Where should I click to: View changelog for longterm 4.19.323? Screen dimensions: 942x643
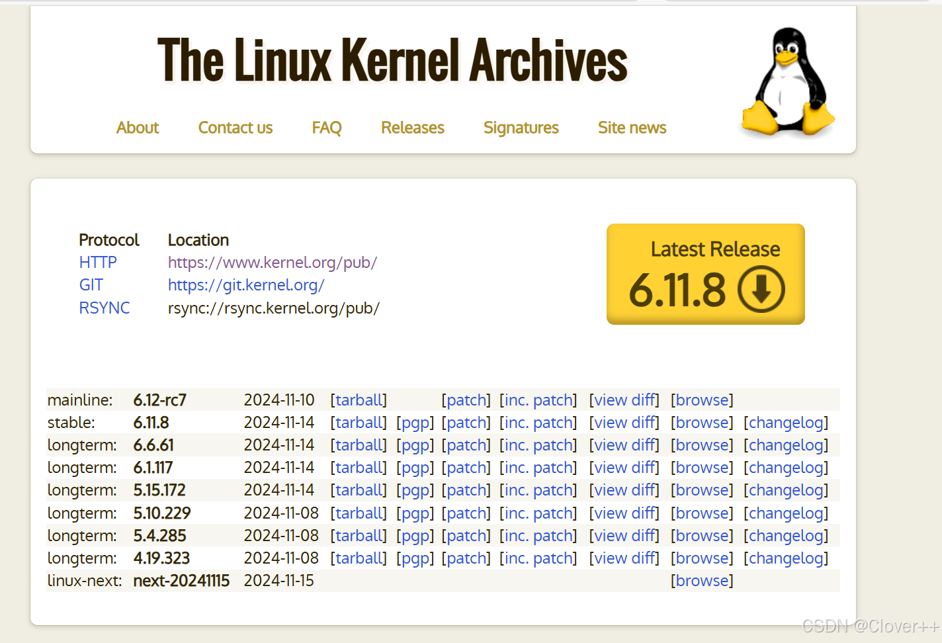(786, 558)
